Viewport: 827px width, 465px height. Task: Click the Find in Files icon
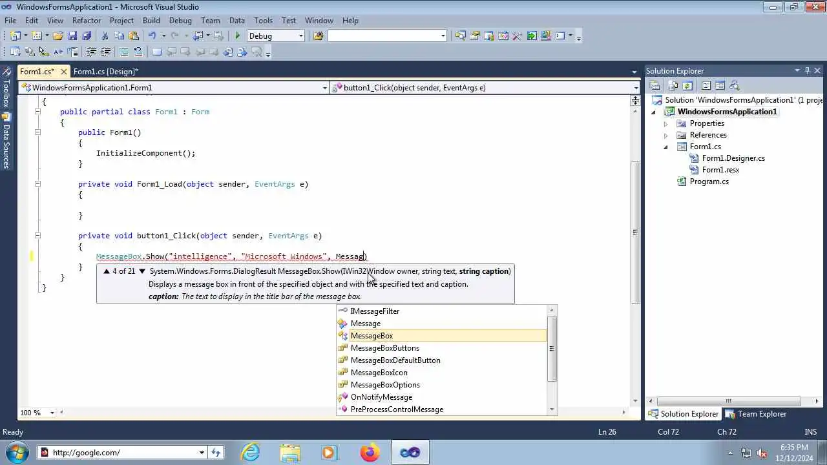pos(318,36)
